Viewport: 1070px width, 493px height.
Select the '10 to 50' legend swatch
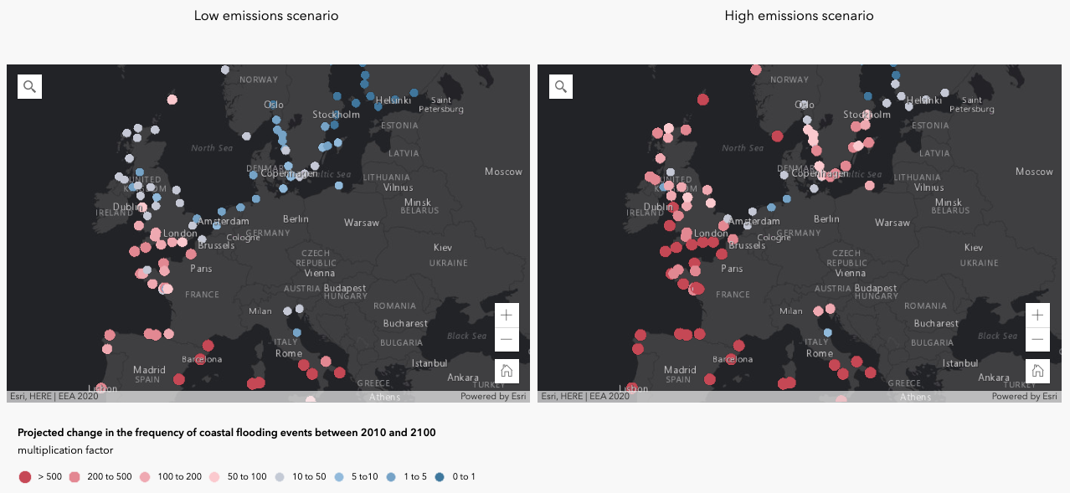279,477
